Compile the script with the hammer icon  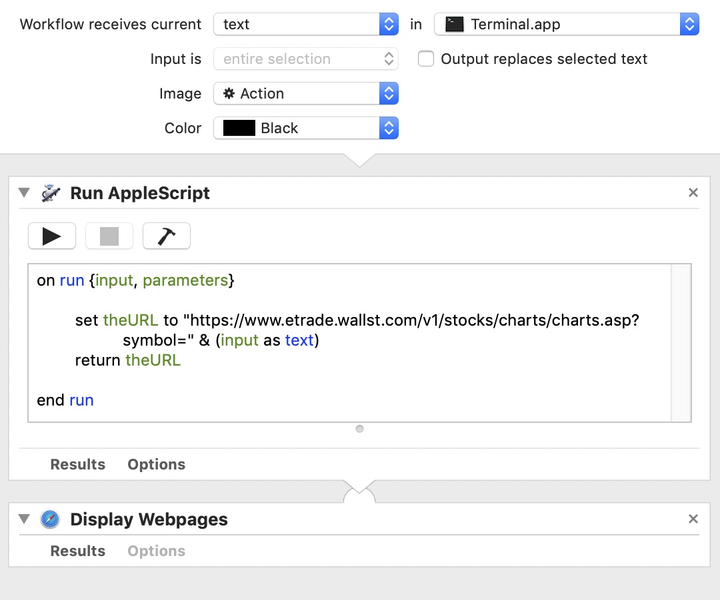tap(167, 236)
